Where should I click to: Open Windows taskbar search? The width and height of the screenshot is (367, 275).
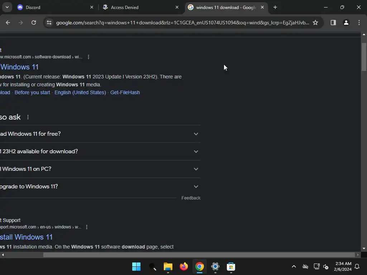(x=152, y=266)
